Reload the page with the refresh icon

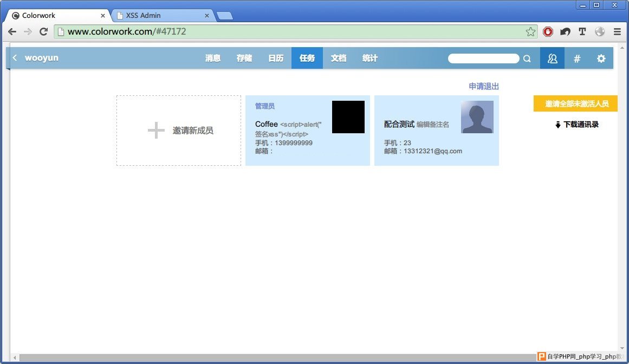pyautogui.click(x=43, y=31)
